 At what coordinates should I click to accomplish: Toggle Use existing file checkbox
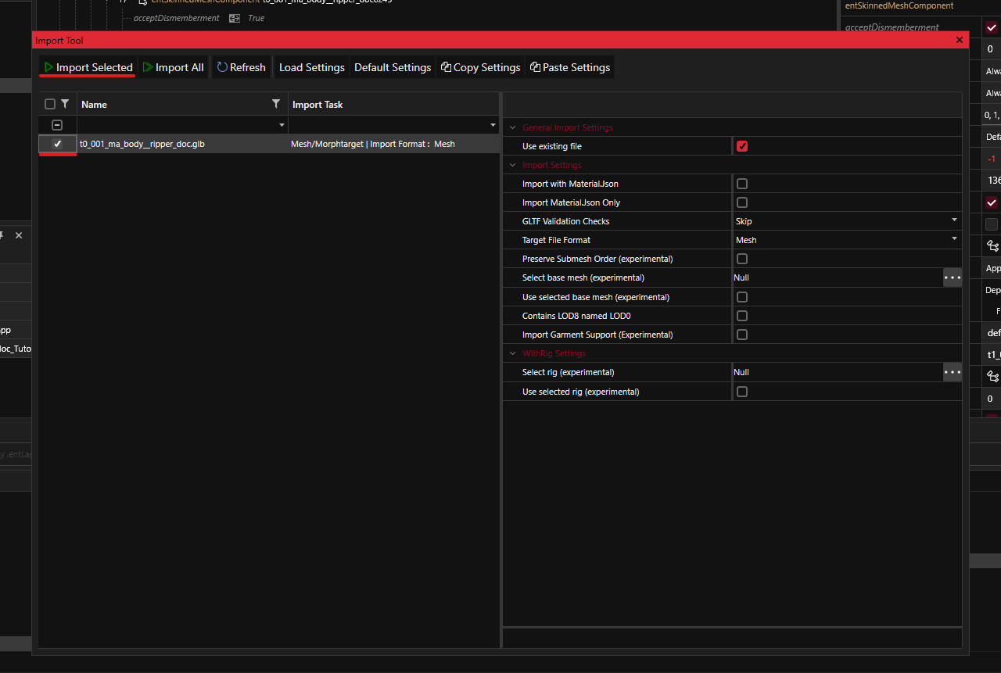[x=742, y=146]
